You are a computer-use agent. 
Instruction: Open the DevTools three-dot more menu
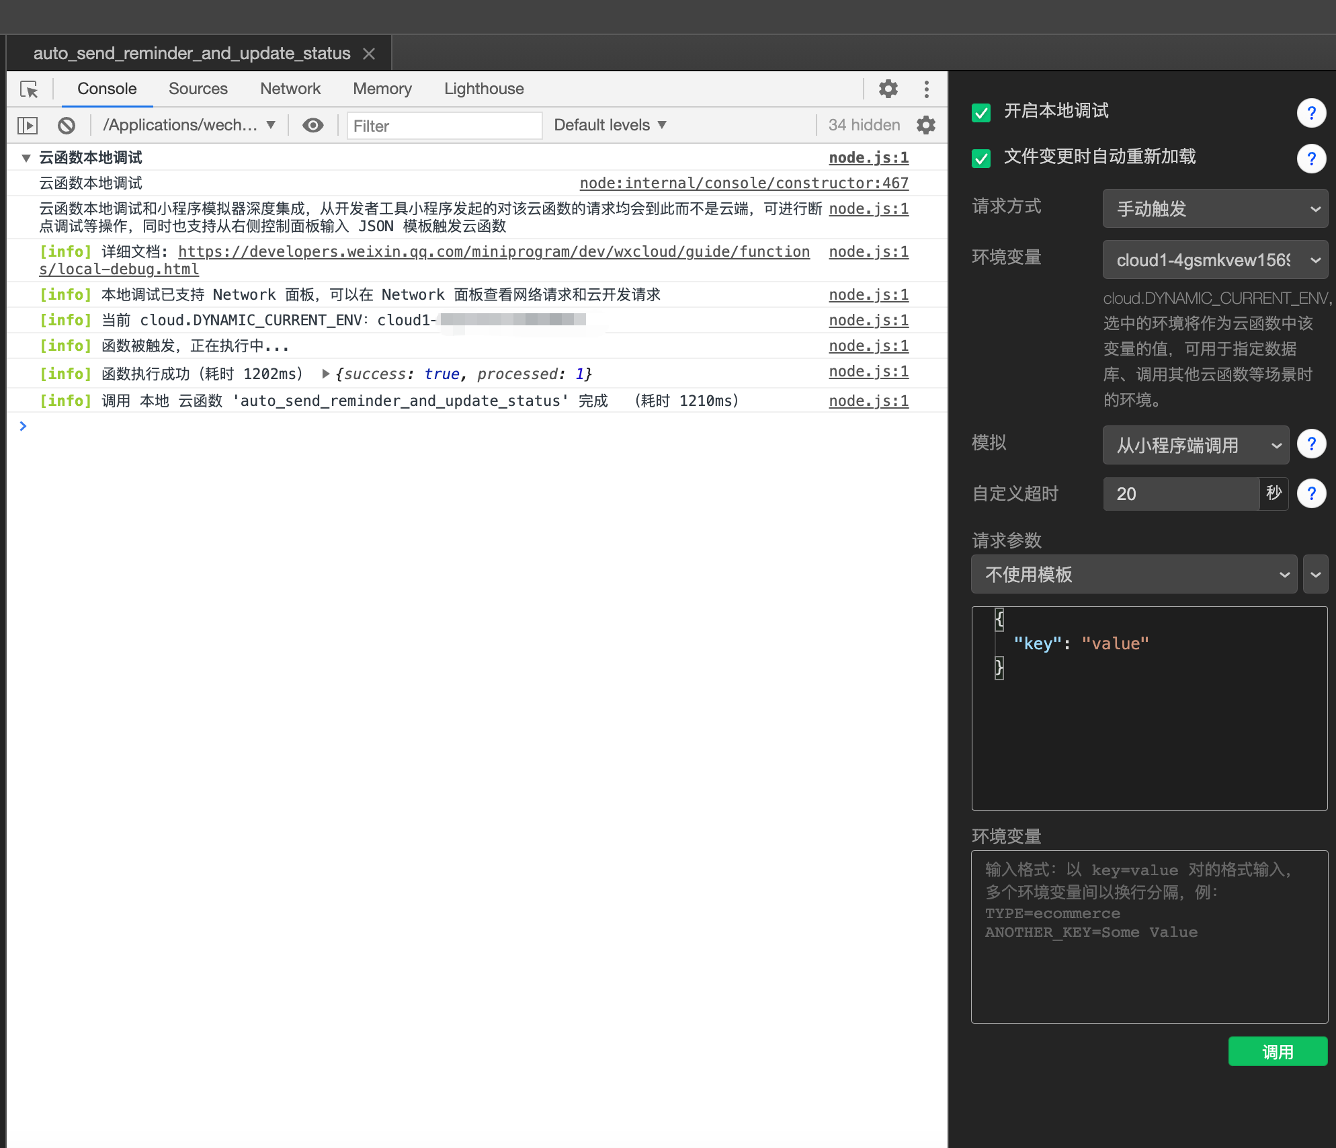pos(926,89)
